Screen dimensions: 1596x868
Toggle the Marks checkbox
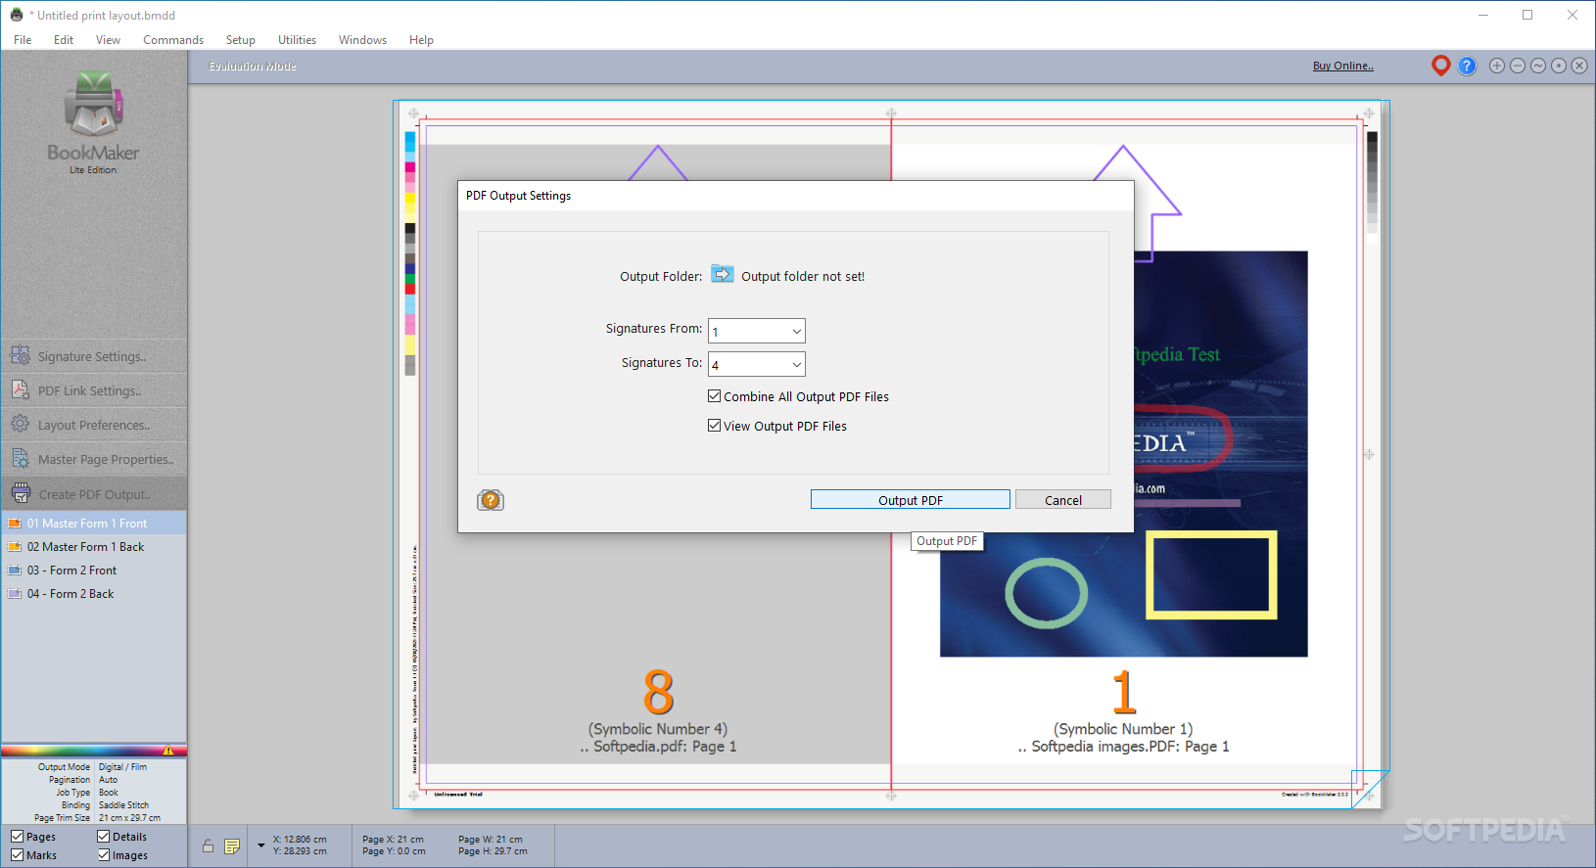tap(18, 855)
